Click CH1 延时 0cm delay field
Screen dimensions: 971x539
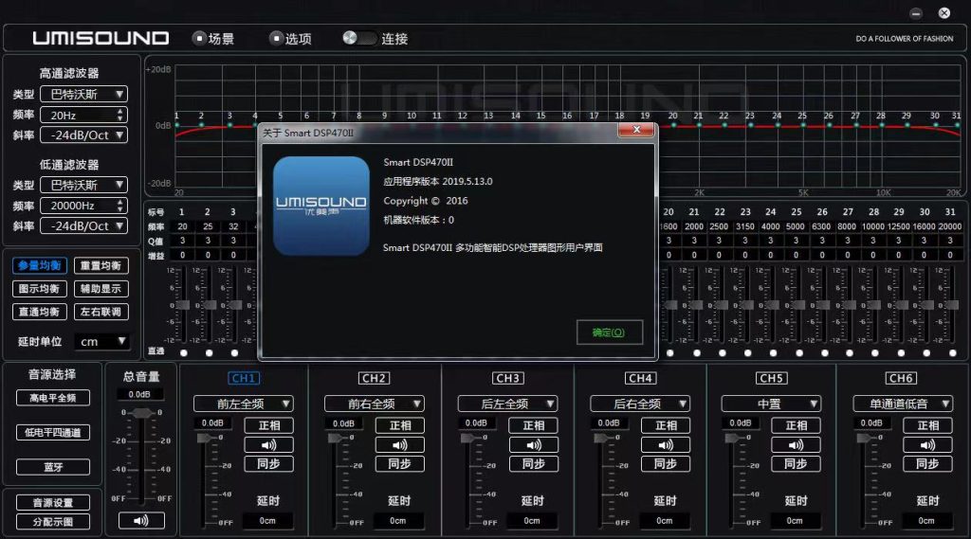(267, 521)
